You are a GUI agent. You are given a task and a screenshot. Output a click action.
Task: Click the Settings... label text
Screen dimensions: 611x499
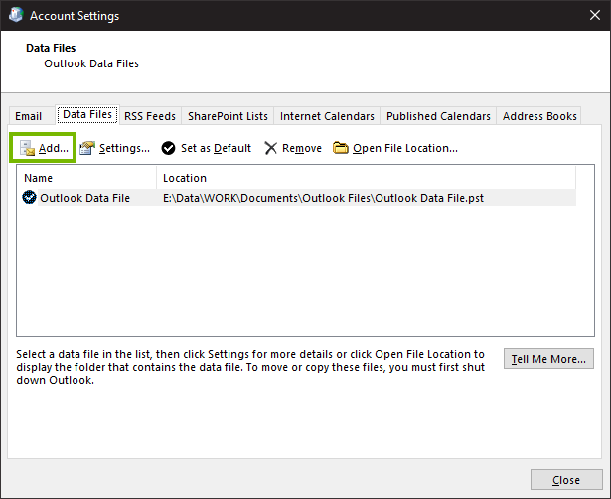[x=124, y=148]
